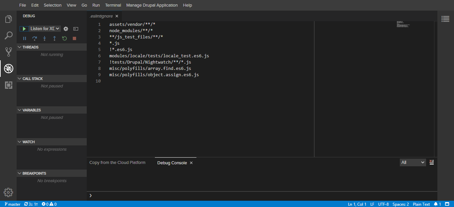This screenshot has height=207, width=454.
Task: Open the 'All' log level dropdown
Action: coord(412,162)
